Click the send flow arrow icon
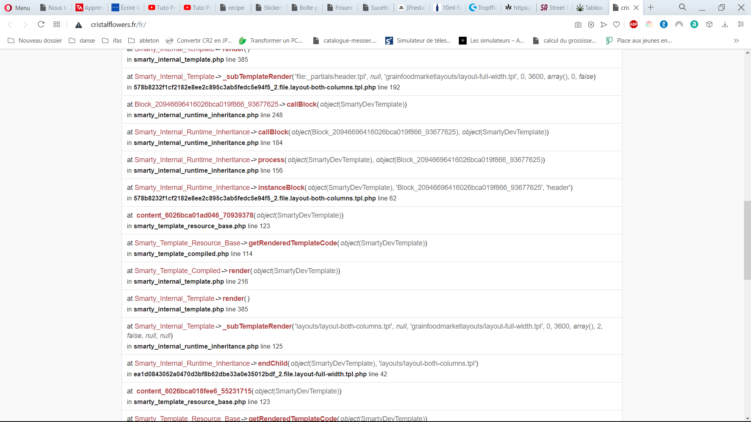Viewport: 751px width, 422px height. click(x=604, y=25)
